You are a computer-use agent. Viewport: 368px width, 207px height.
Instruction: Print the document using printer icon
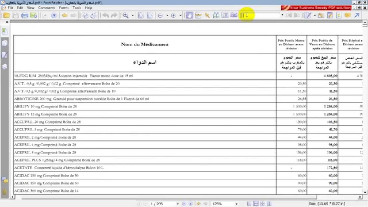tap(24, 16)
